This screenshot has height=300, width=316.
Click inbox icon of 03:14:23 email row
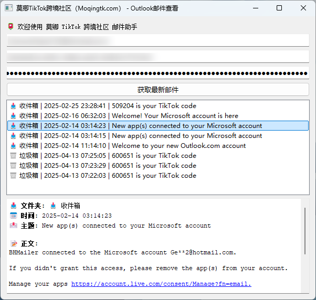coord(13,126)
